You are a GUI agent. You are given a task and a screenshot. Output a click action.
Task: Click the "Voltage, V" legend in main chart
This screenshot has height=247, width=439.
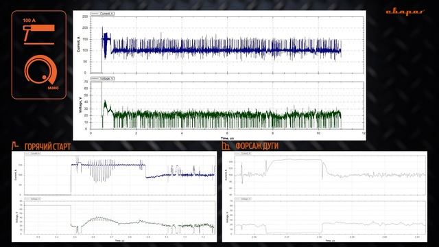(x=102, y=79)
